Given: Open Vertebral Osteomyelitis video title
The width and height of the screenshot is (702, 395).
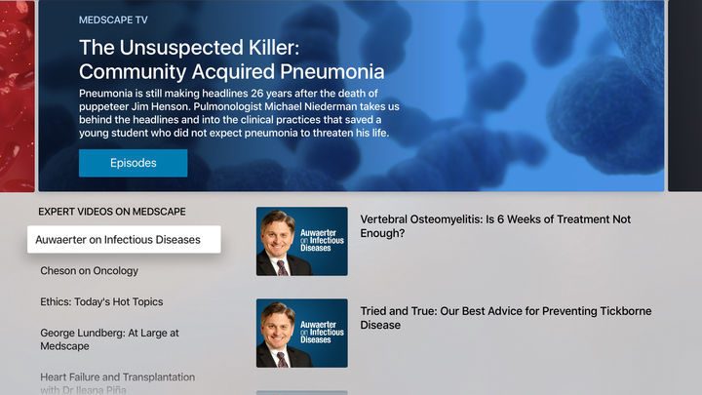Looking at the screenshot, I should coord(495,226).
